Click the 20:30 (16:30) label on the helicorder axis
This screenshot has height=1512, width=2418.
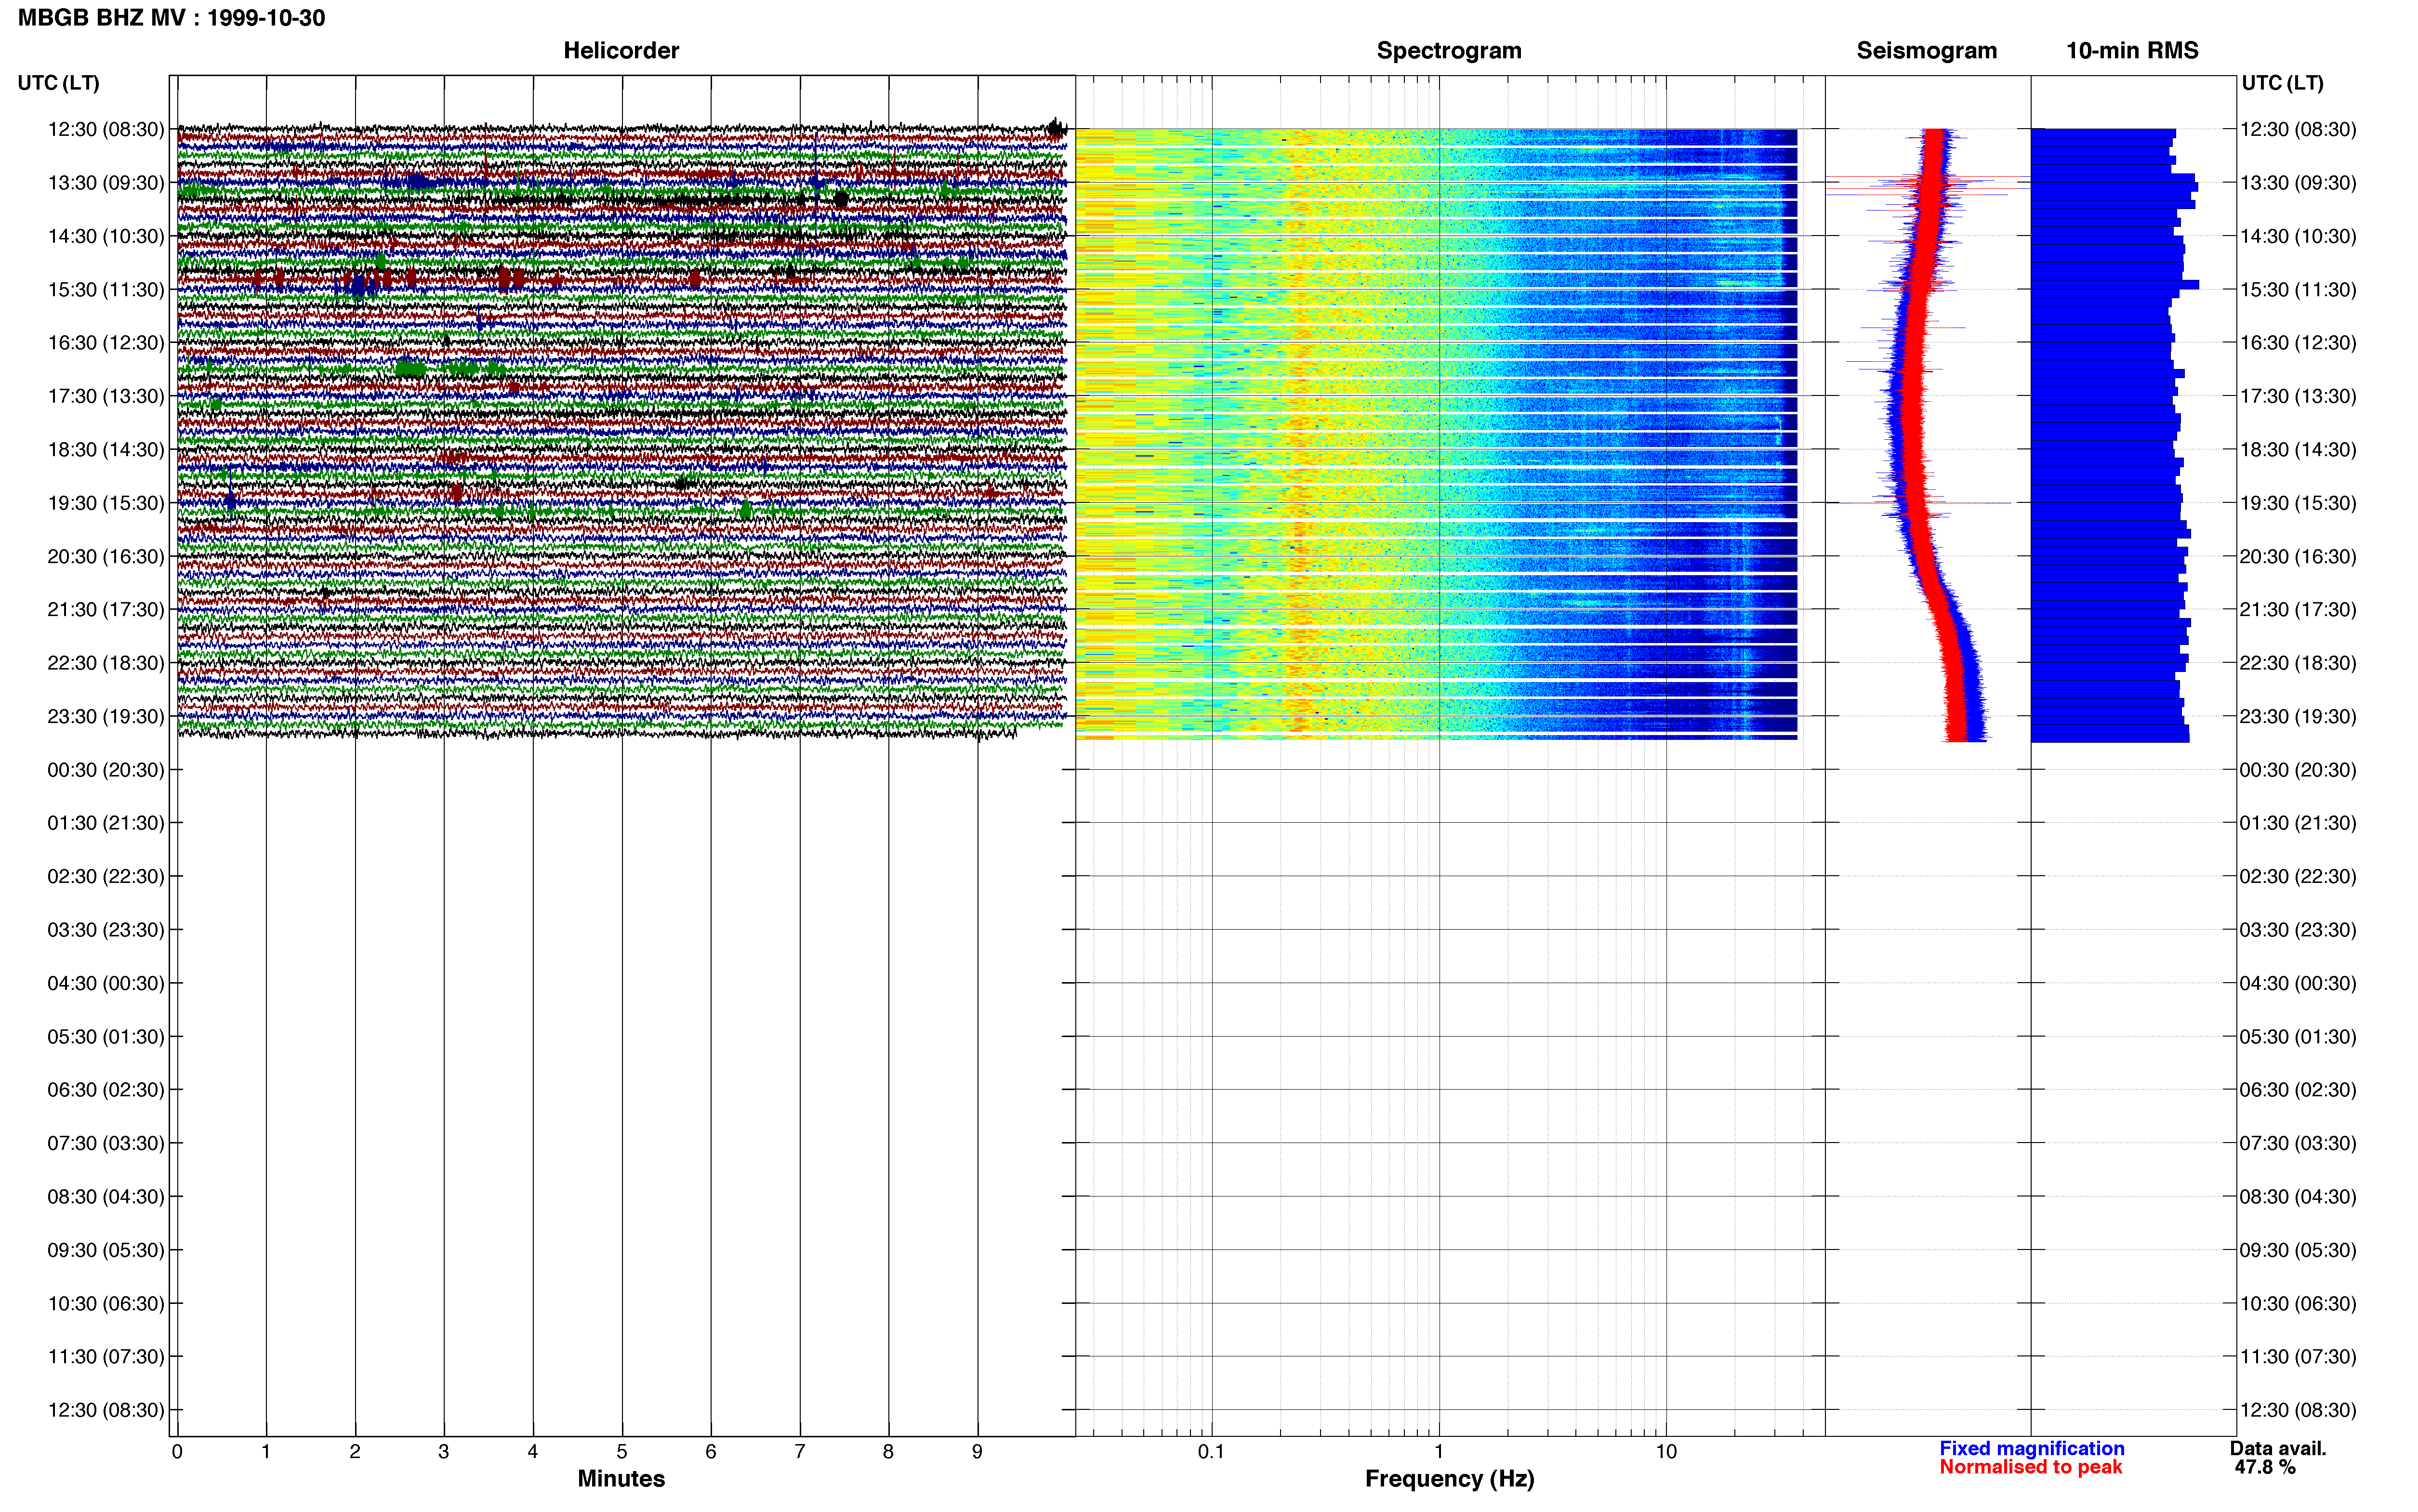(x=106, y=556)
